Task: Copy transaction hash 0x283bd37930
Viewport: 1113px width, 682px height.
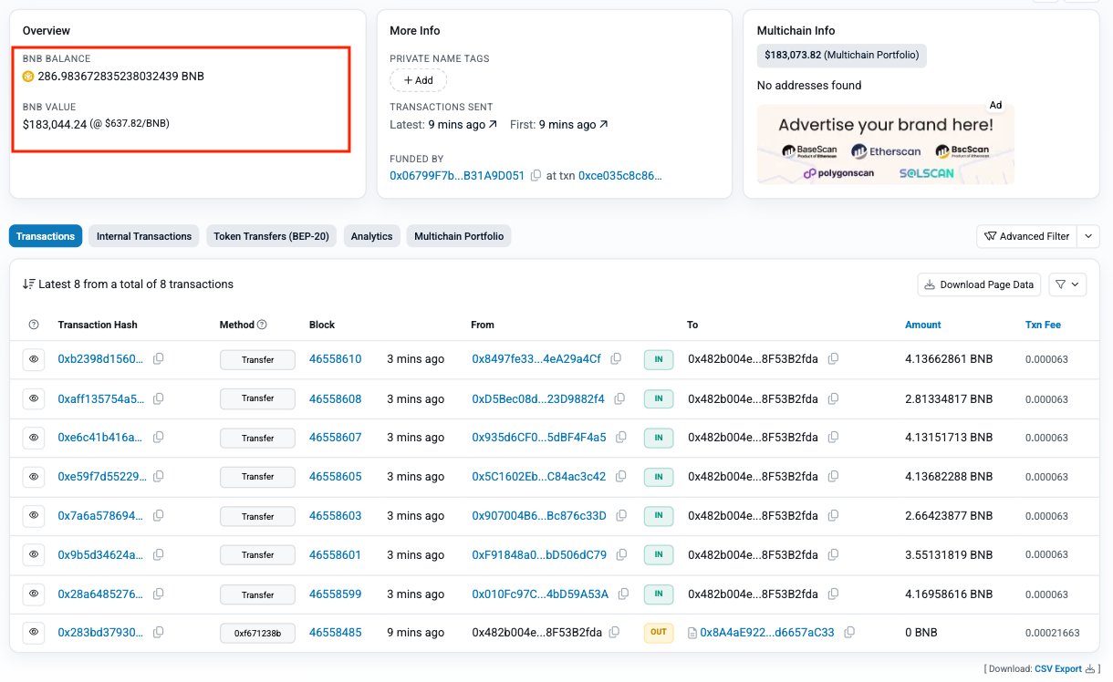Action: click(159, 633)
